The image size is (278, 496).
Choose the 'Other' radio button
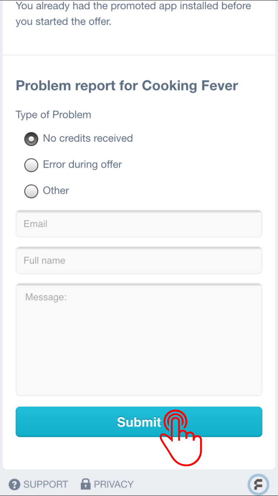(31, 191)
